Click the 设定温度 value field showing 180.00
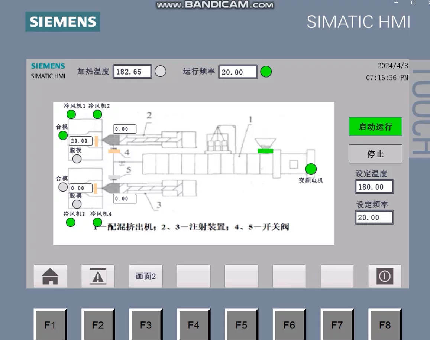The height and width of the screenshot is (340, 430). tap(374, 187)
